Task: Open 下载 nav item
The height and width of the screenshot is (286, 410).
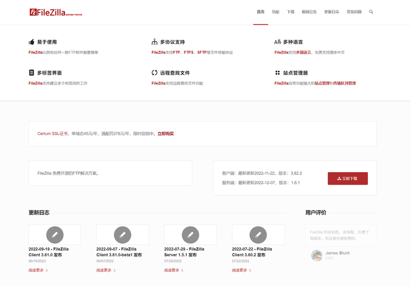Action: point(290,12)
